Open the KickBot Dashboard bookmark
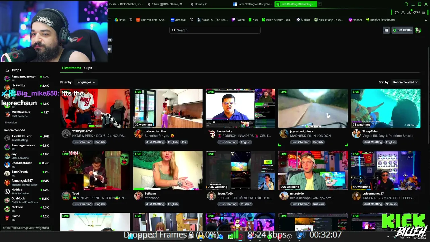430x242 pixels. coord(380,20)
